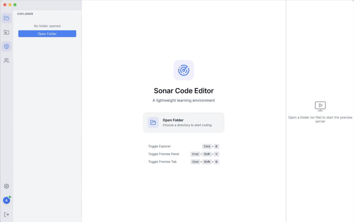Click the Sonar radar logo
The height and width of the screenshot is (222, 354).
[x=184, y=70]
